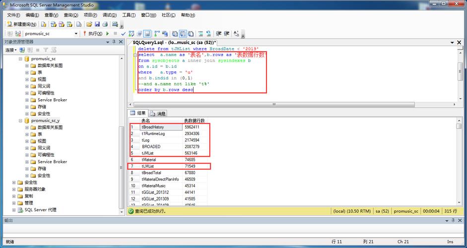
Task: Click the Open File folder icon
Action: coord(89,24)
